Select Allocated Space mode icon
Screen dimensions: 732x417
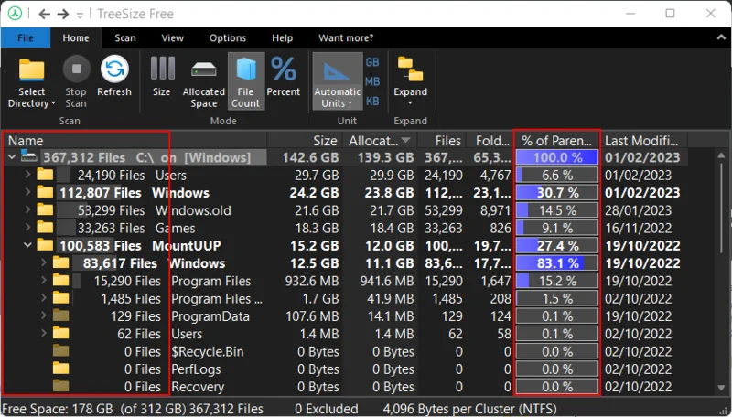(x=203, y=71)
